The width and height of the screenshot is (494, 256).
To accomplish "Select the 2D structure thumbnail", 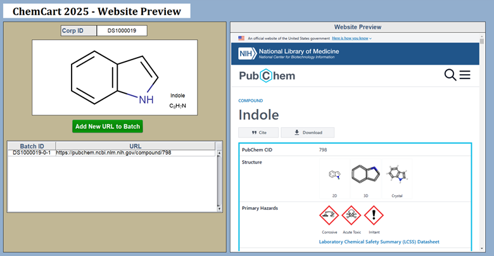I will pos(334,176).
